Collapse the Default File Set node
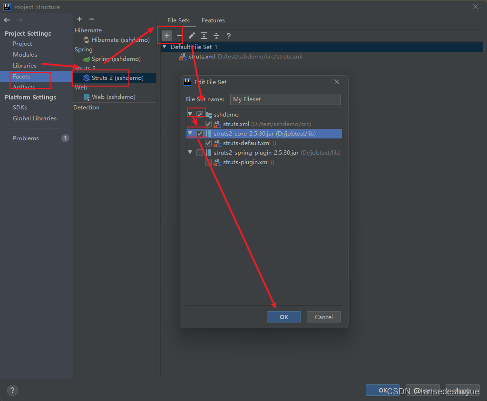487x401 pixels. click(x=165, y=47)
